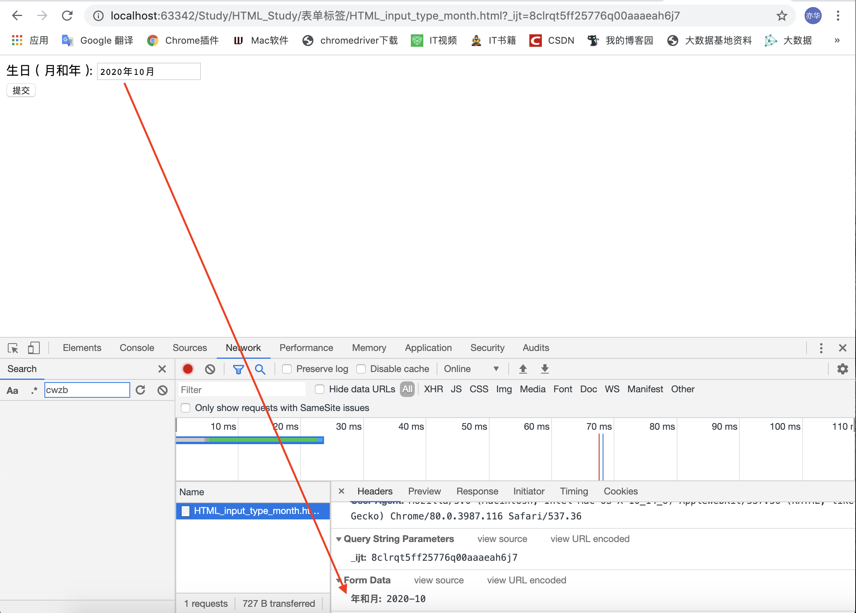The height and width of the screenshot is (613, 856).
Task: Open the Audits tab in DevTools
Action: pos(536,348)
